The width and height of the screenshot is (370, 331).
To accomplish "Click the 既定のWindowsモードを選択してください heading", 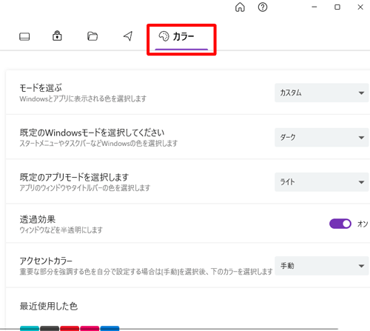I will (x=92, y=133).
